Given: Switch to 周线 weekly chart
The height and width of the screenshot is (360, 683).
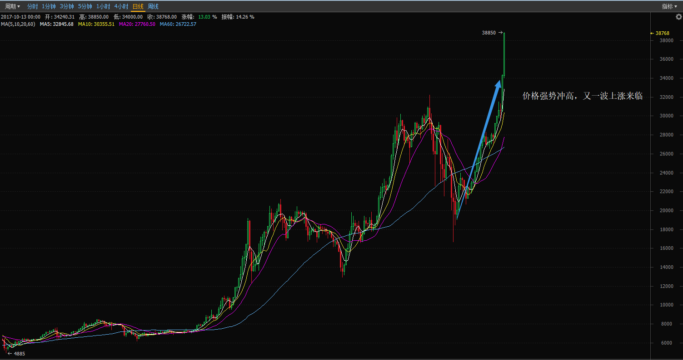Looking at the screenshot, I should (x=153, y=6).
